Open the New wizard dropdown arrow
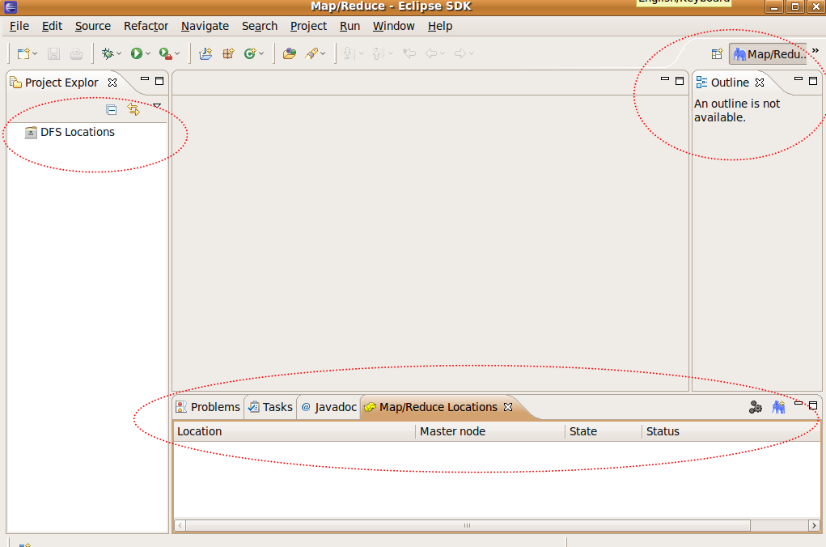Screen dimensions: 826x547 point(35,53)
